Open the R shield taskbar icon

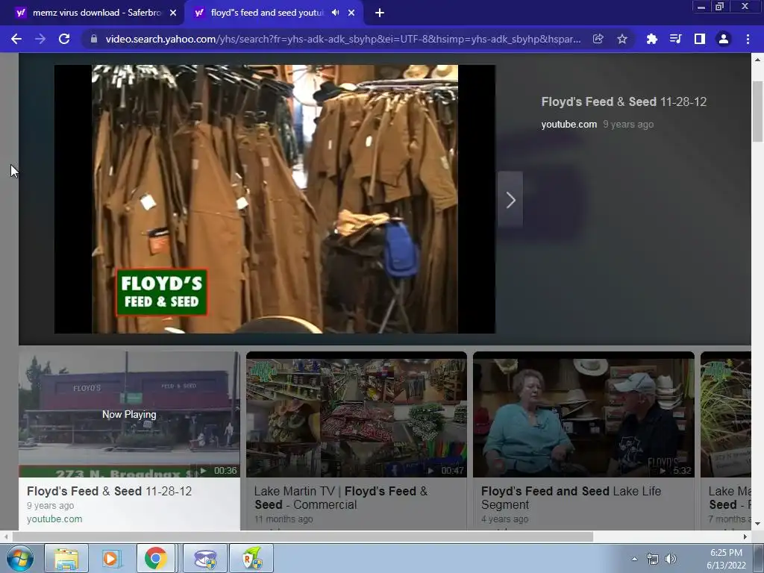(251, 558)
